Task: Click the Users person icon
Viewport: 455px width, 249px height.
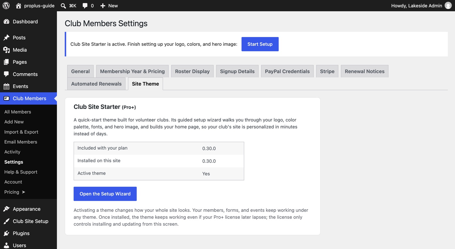Action: (x=7, y=246)
